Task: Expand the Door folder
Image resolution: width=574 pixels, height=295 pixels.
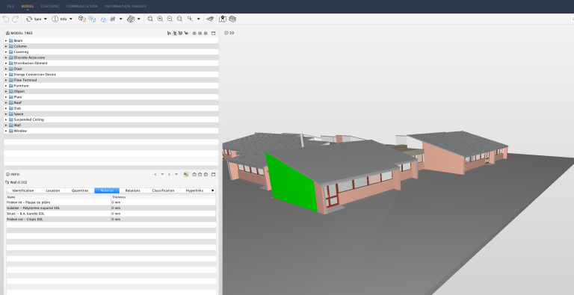Action: tap(6, 69)
